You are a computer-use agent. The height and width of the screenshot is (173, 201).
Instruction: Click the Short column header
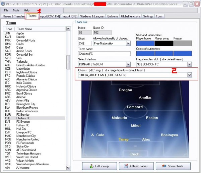pos(9,29)
